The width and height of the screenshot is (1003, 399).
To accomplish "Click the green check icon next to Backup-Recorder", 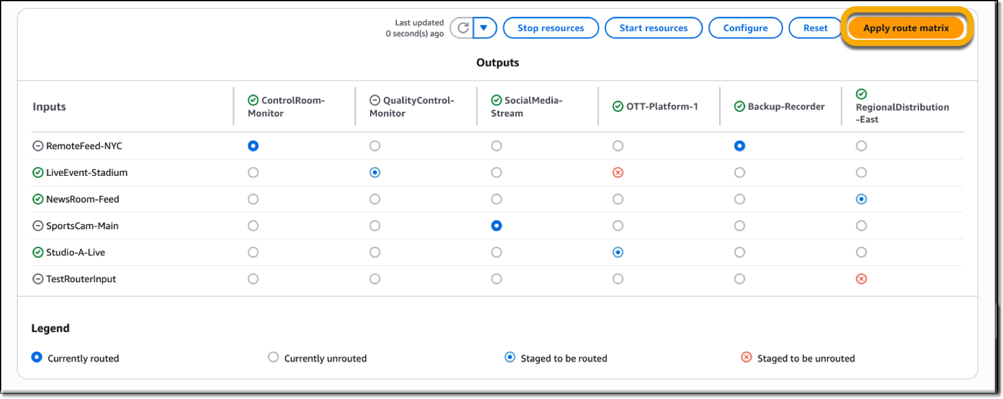I will point(739,106).
